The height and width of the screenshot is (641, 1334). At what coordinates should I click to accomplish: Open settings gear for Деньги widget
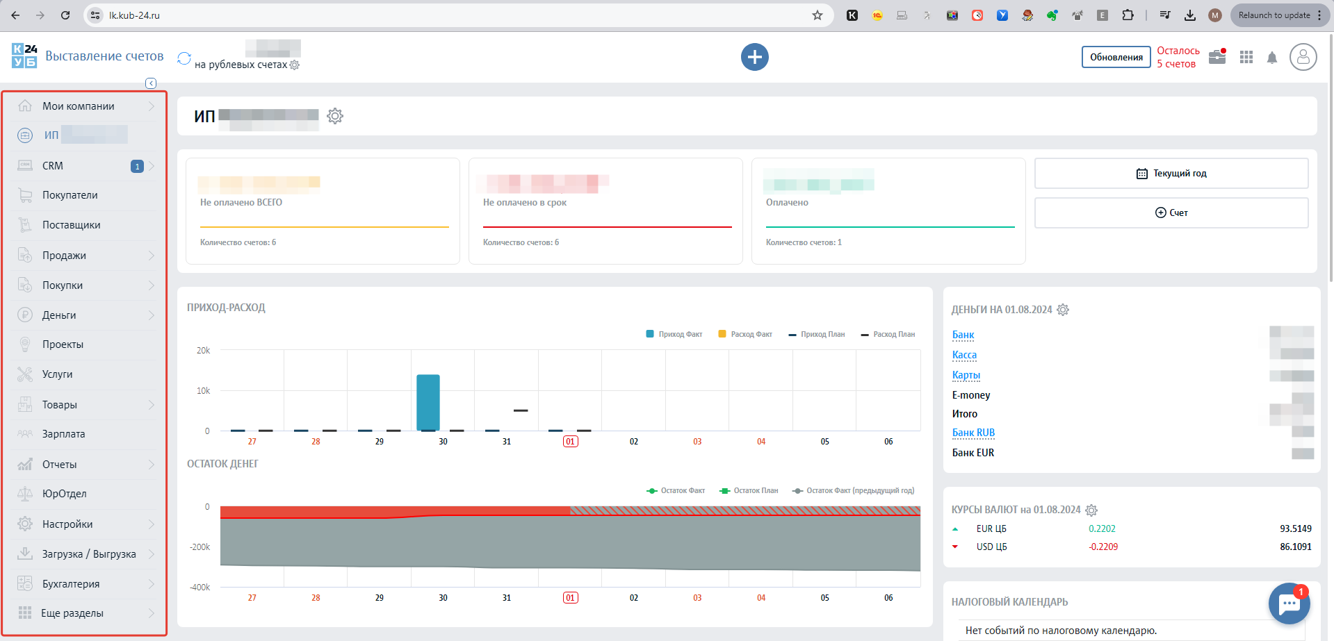click(1063, 310)
